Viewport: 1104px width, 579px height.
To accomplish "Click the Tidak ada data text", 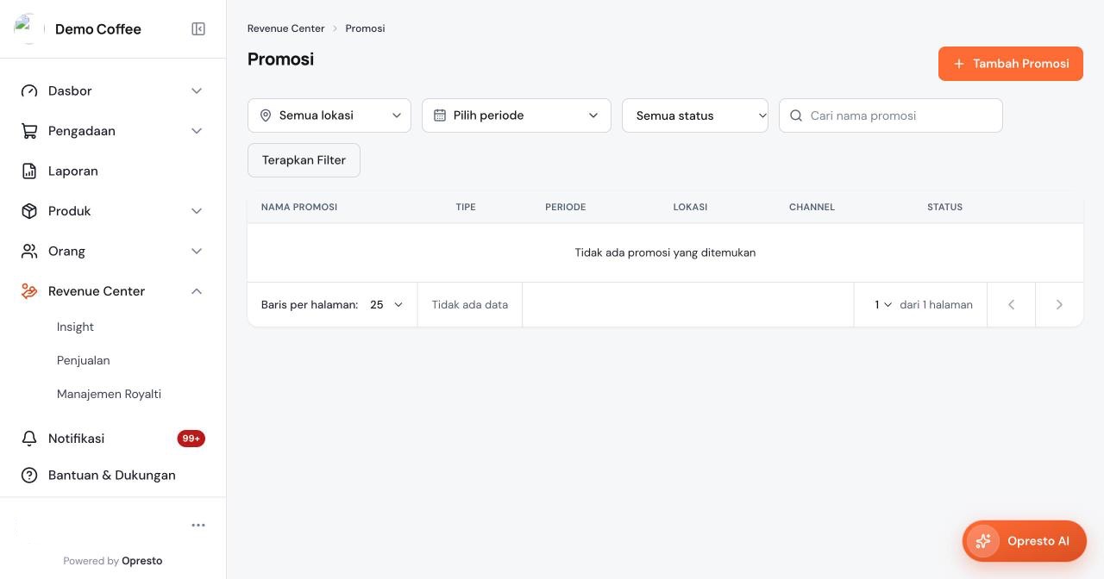I will (x=470, y=304).
